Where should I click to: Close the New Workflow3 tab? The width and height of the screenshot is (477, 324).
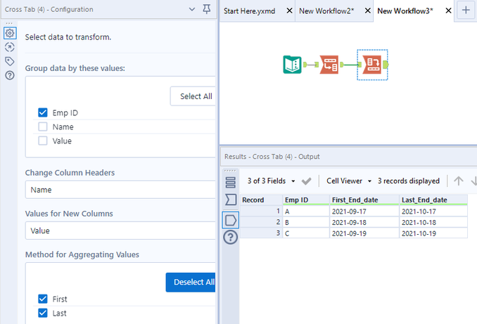[448, 11]
